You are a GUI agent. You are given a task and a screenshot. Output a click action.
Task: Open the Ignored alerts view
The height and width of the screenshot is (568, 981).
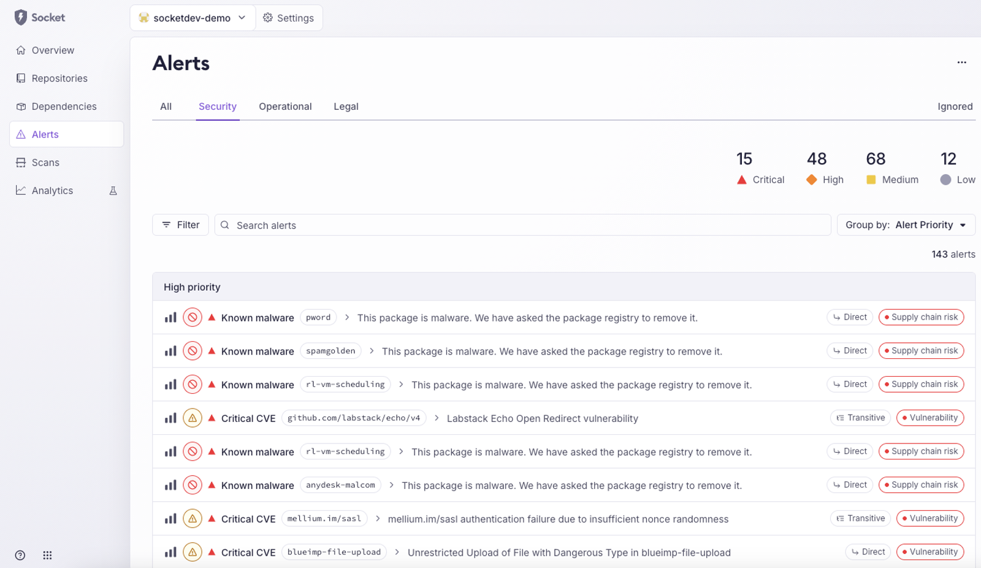pos(955,107)
